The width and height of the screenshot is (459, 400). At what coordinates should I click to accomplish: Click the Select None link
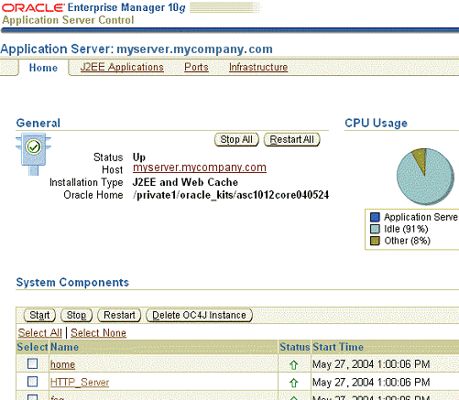point(98,333)
